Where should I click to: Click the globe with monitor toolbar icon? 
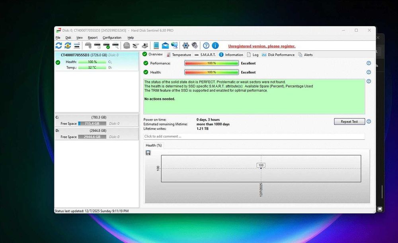174,46
